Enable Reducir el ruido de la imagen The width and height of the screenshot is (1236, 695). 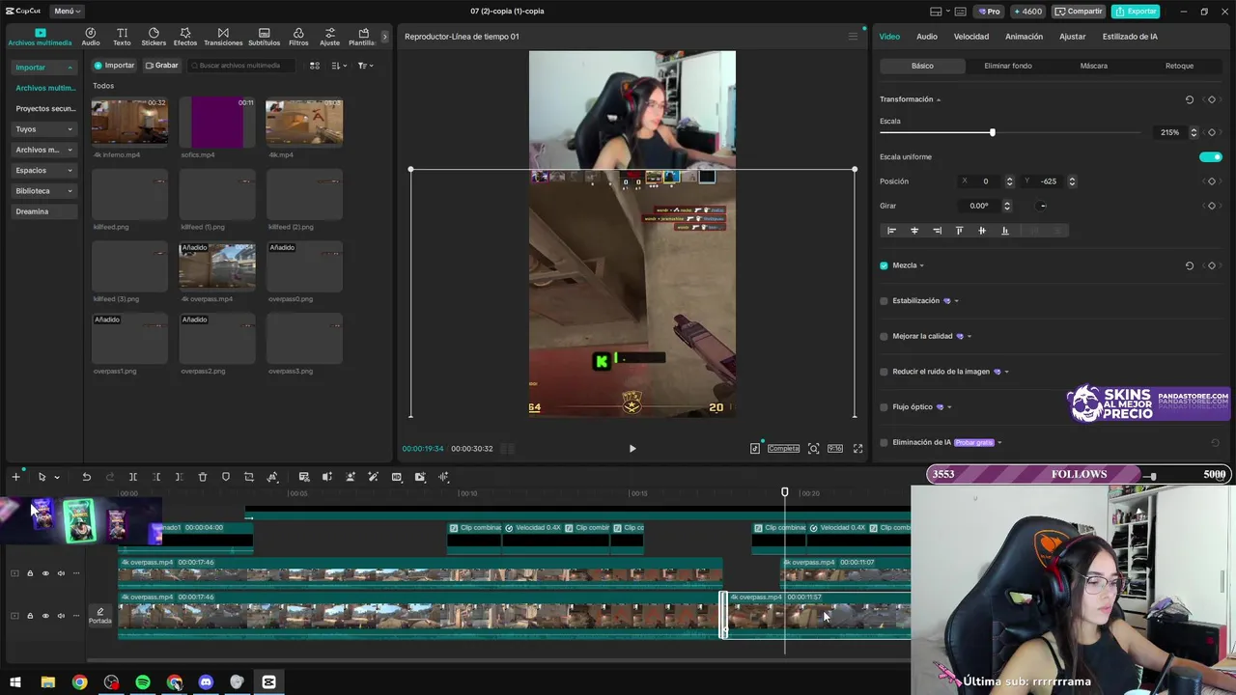tap(884, 372)
